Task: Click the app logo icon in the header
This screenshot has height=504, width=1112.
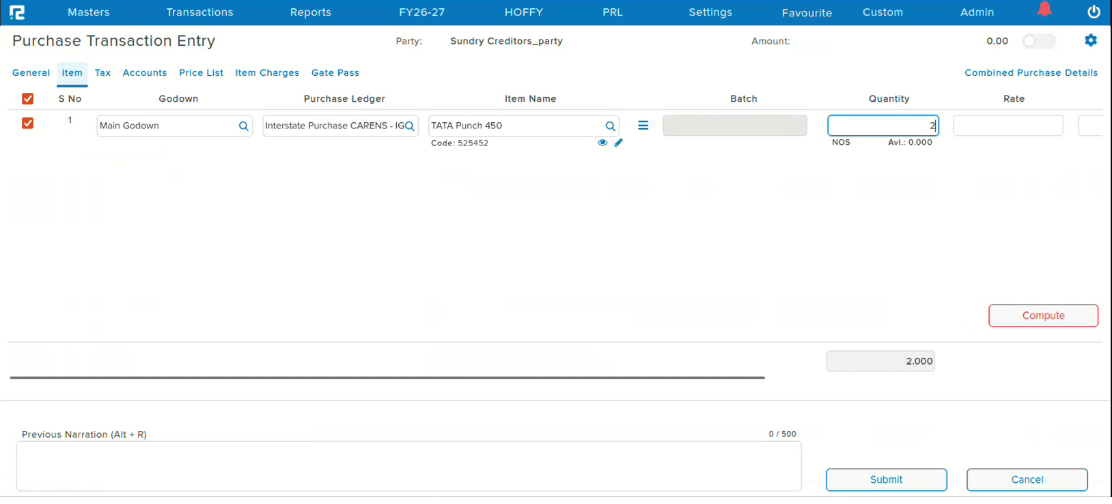Action: pyautogui.click(x=17, y=12)
